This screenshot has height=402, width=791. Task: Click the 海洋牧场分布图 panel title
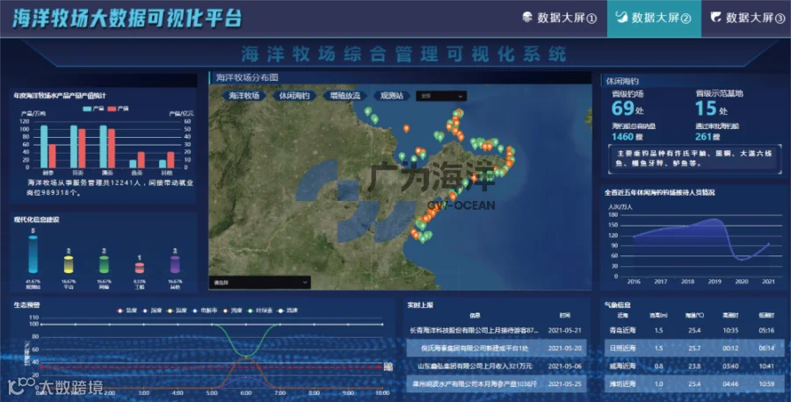pyautogui.click(x=247, y=77)
